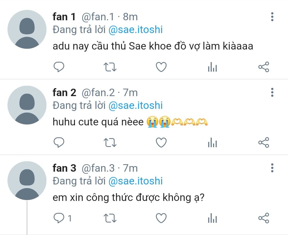Viewport: 288px width, 235px height.
Task: Open fan 1's profile name
Action: tap(64, 17)
